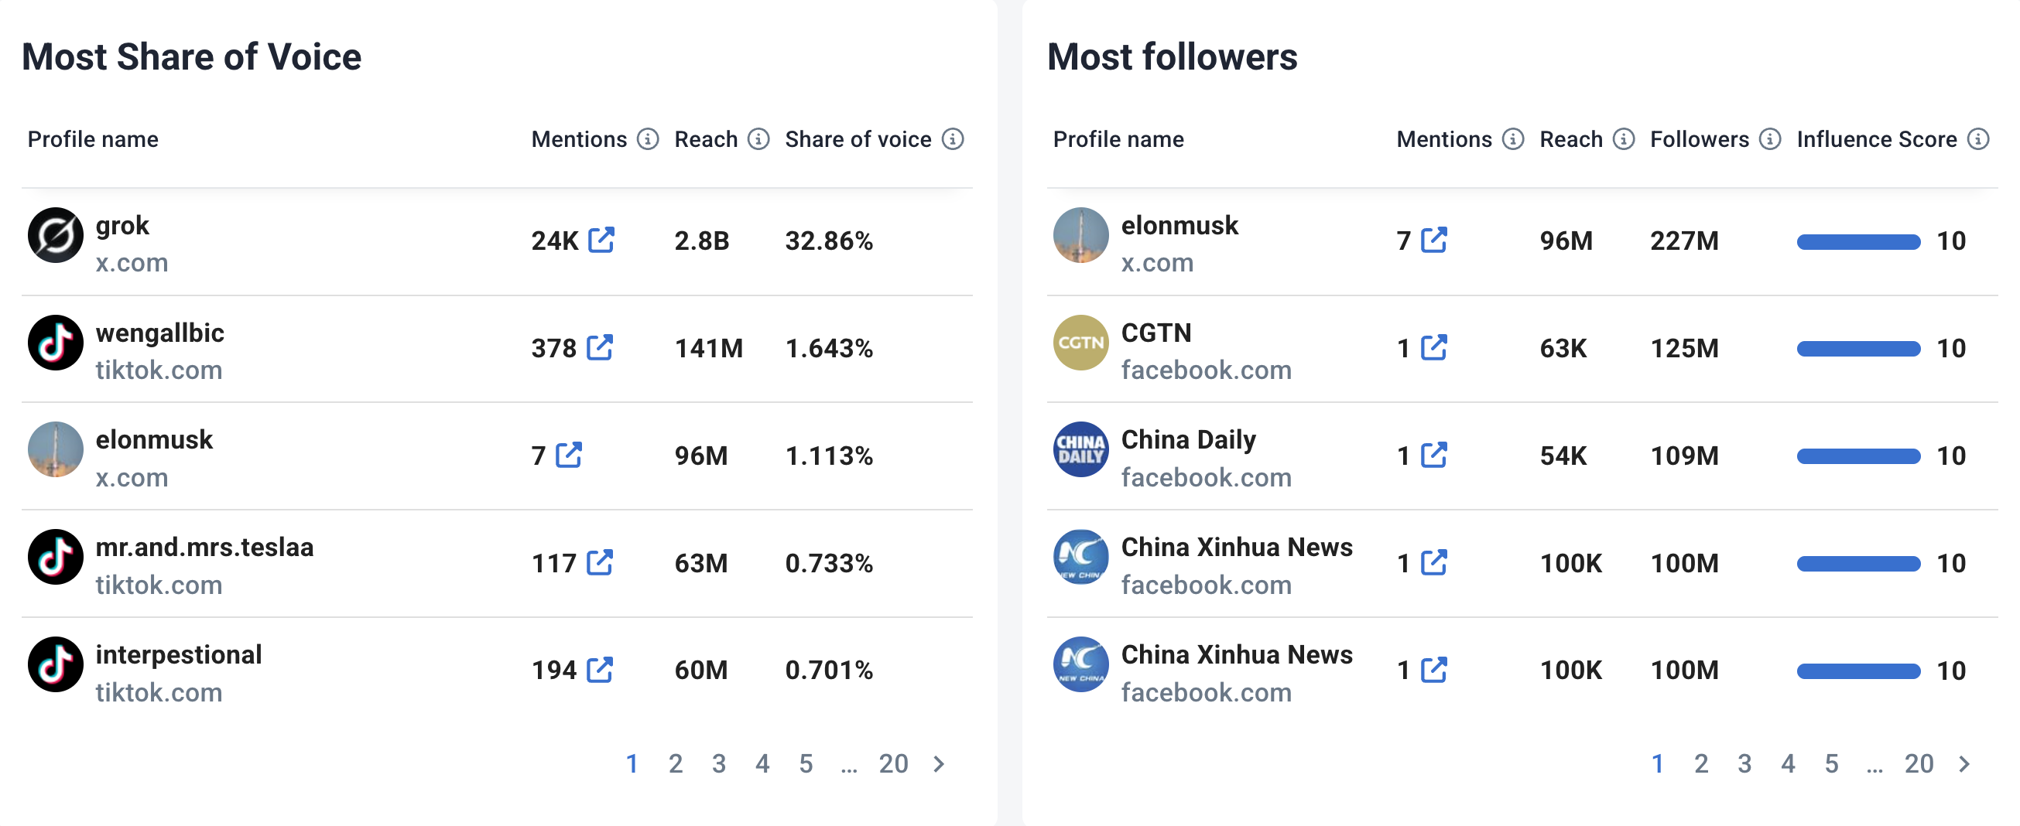Go to next page of Share of Voice

939,764
